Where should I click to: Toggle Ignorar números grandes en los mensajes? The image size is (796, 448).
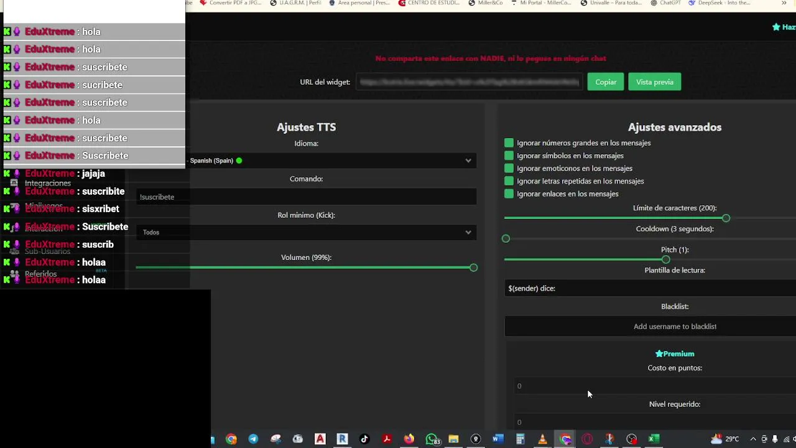click(509, 143)
